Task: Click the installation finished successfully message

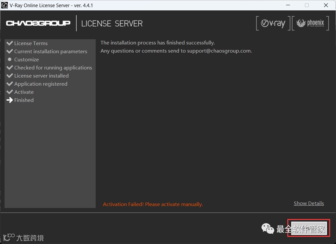Action: coord(158,43)
